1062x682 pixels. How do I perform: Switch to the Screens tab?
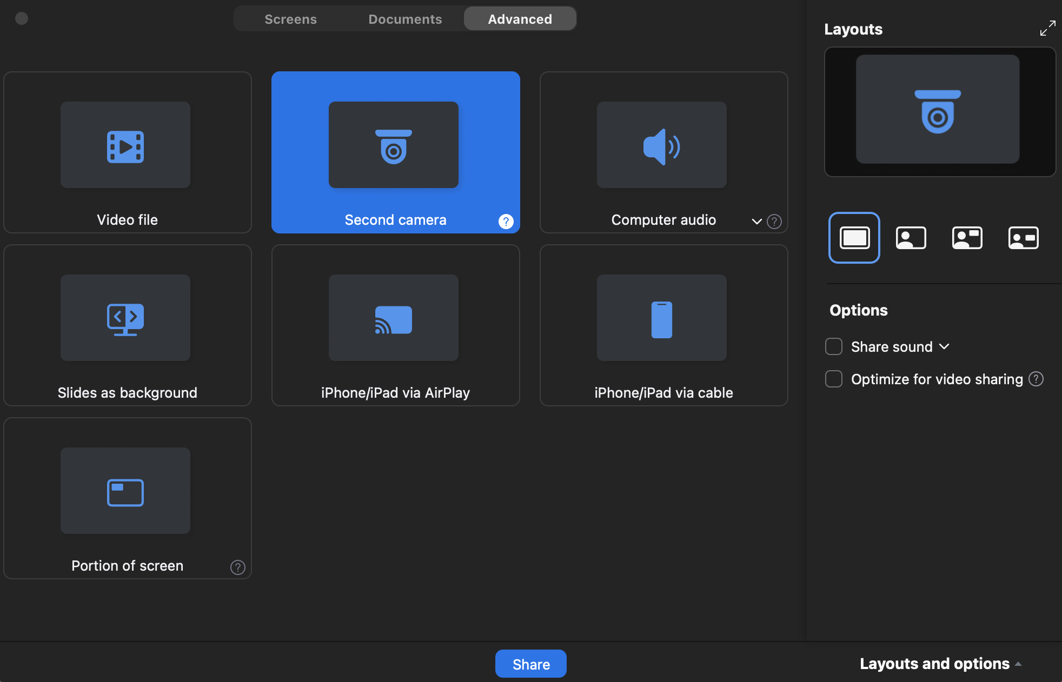coord(290,18)
